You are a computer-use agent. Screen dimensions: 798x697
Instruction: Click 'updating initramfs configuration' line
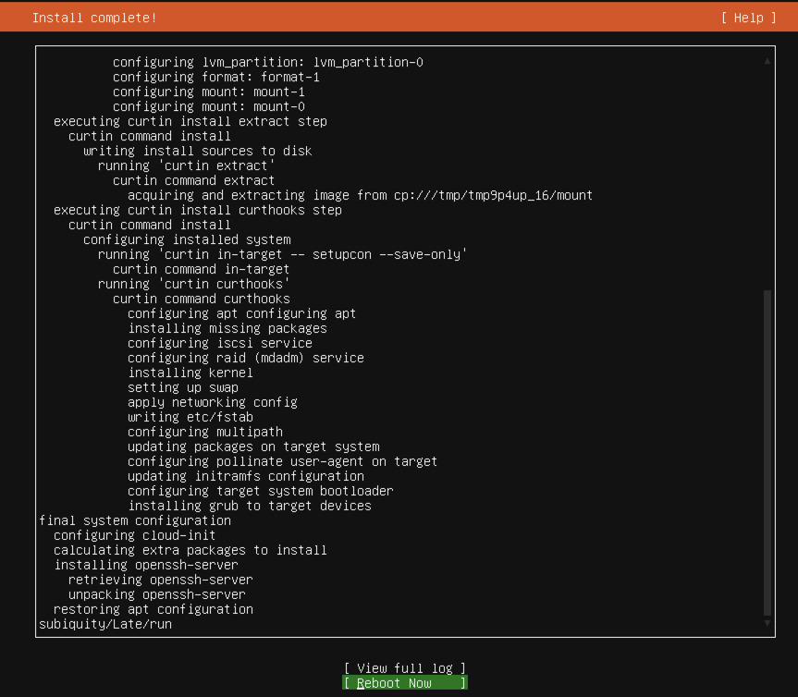246,477
